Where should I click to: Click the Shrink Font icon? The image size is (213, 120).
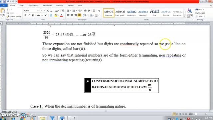click(x=51, y=11)
